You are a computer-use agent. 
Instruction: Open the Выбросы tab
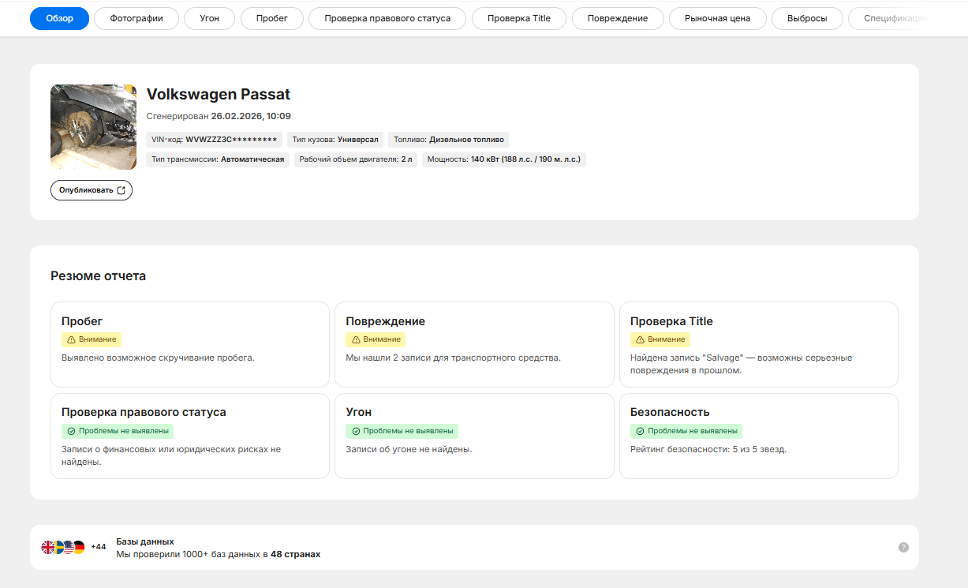point(807,18)
